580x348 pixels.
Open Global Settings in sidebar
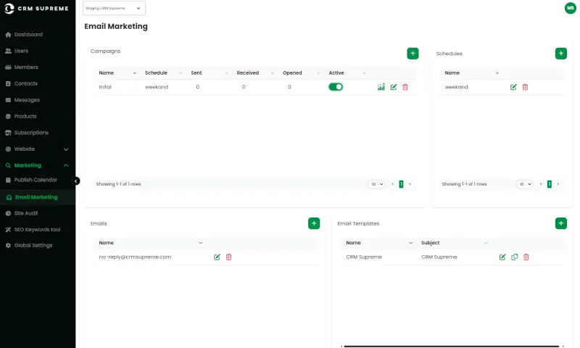(x=29, y=245)
